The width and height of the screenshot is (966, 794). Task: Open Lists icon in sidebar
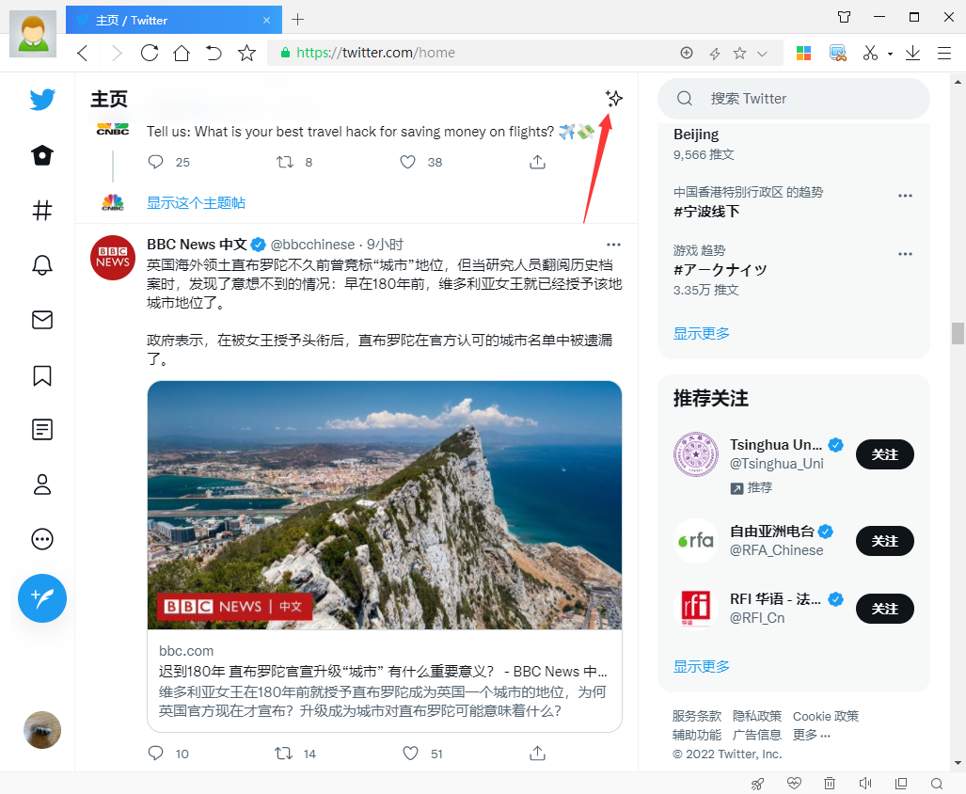42,429
